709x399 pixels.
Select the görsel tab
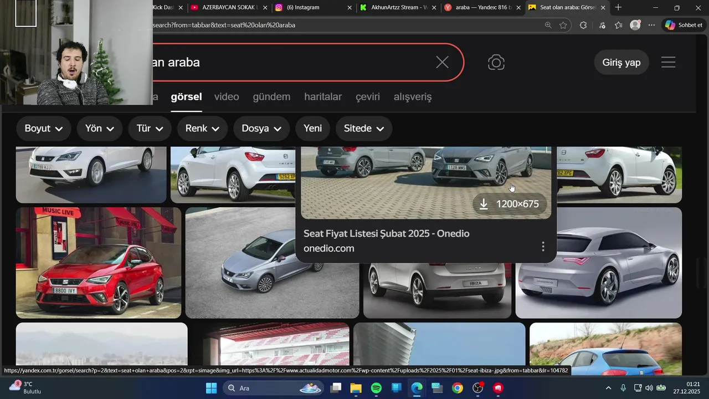click(x=186, y=97)
